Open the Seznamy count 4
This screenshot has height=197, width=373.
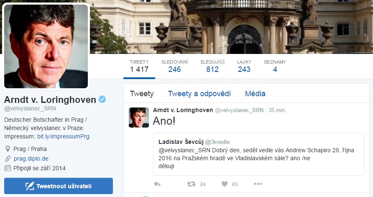(x=275, y=66)
